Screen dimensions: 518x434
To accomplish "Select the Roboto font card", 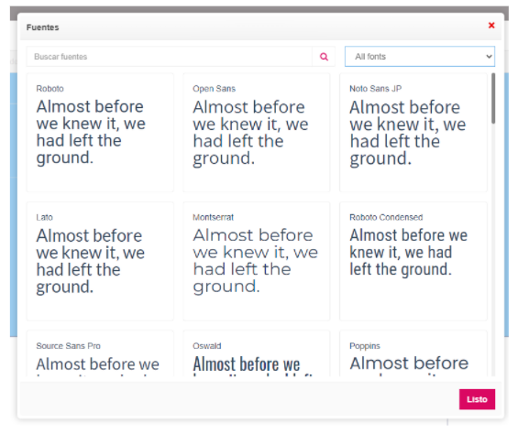I will click(100, 133).
